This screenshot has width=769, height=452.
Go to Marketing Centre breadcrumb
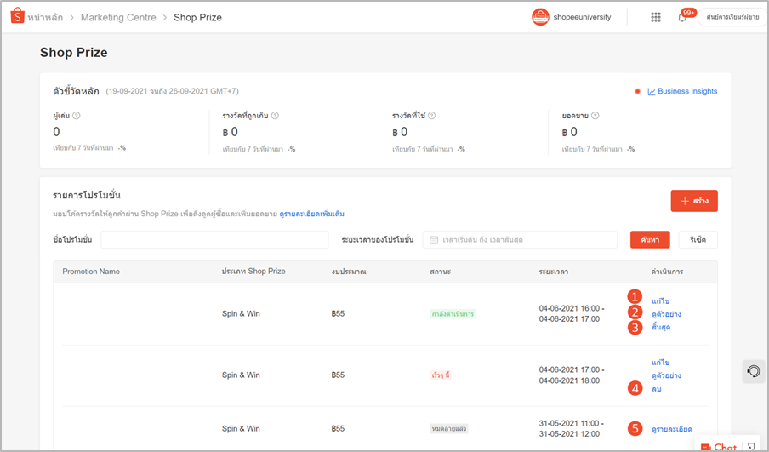(118, 18)
